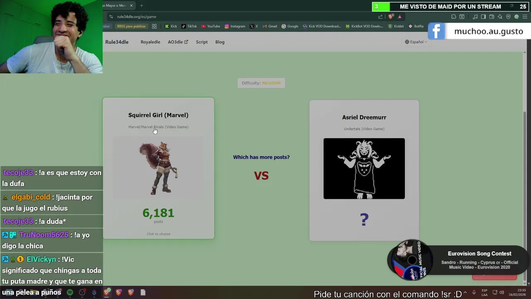Open the BotRix bookmark
Image resolution: width=531 pixels, height=299 pixels.
pos(416,26)
